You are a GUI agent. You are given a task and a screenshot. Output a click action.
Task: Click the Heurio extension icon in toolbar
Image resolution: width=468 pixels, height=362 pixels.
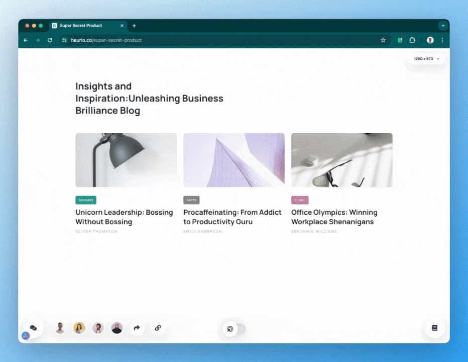click(x=400, y=40)
